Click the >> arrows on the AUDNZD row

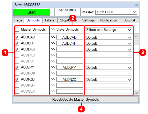pos(53,79)
